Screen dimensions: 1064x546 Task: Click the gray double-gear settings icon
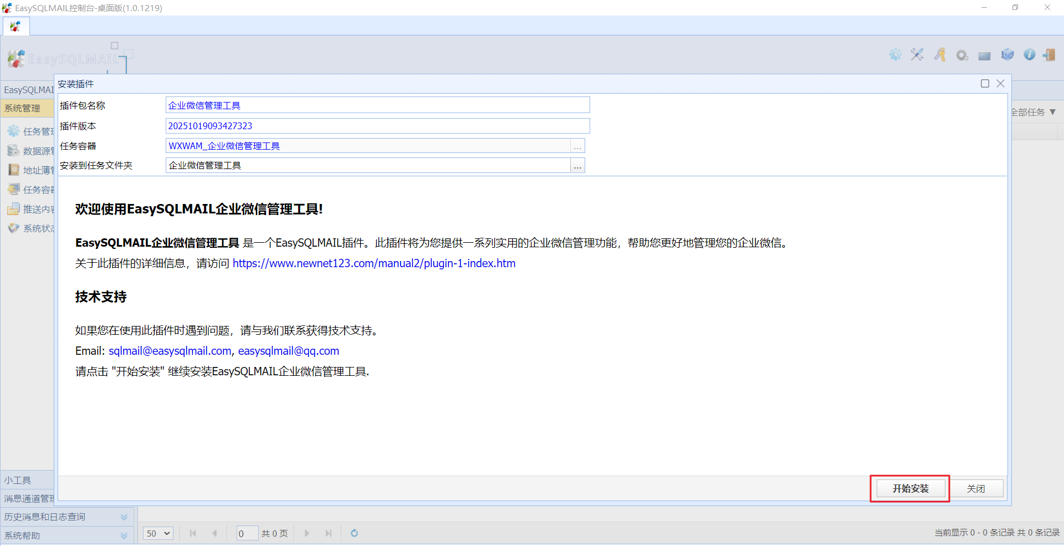[x=962, y=55]
